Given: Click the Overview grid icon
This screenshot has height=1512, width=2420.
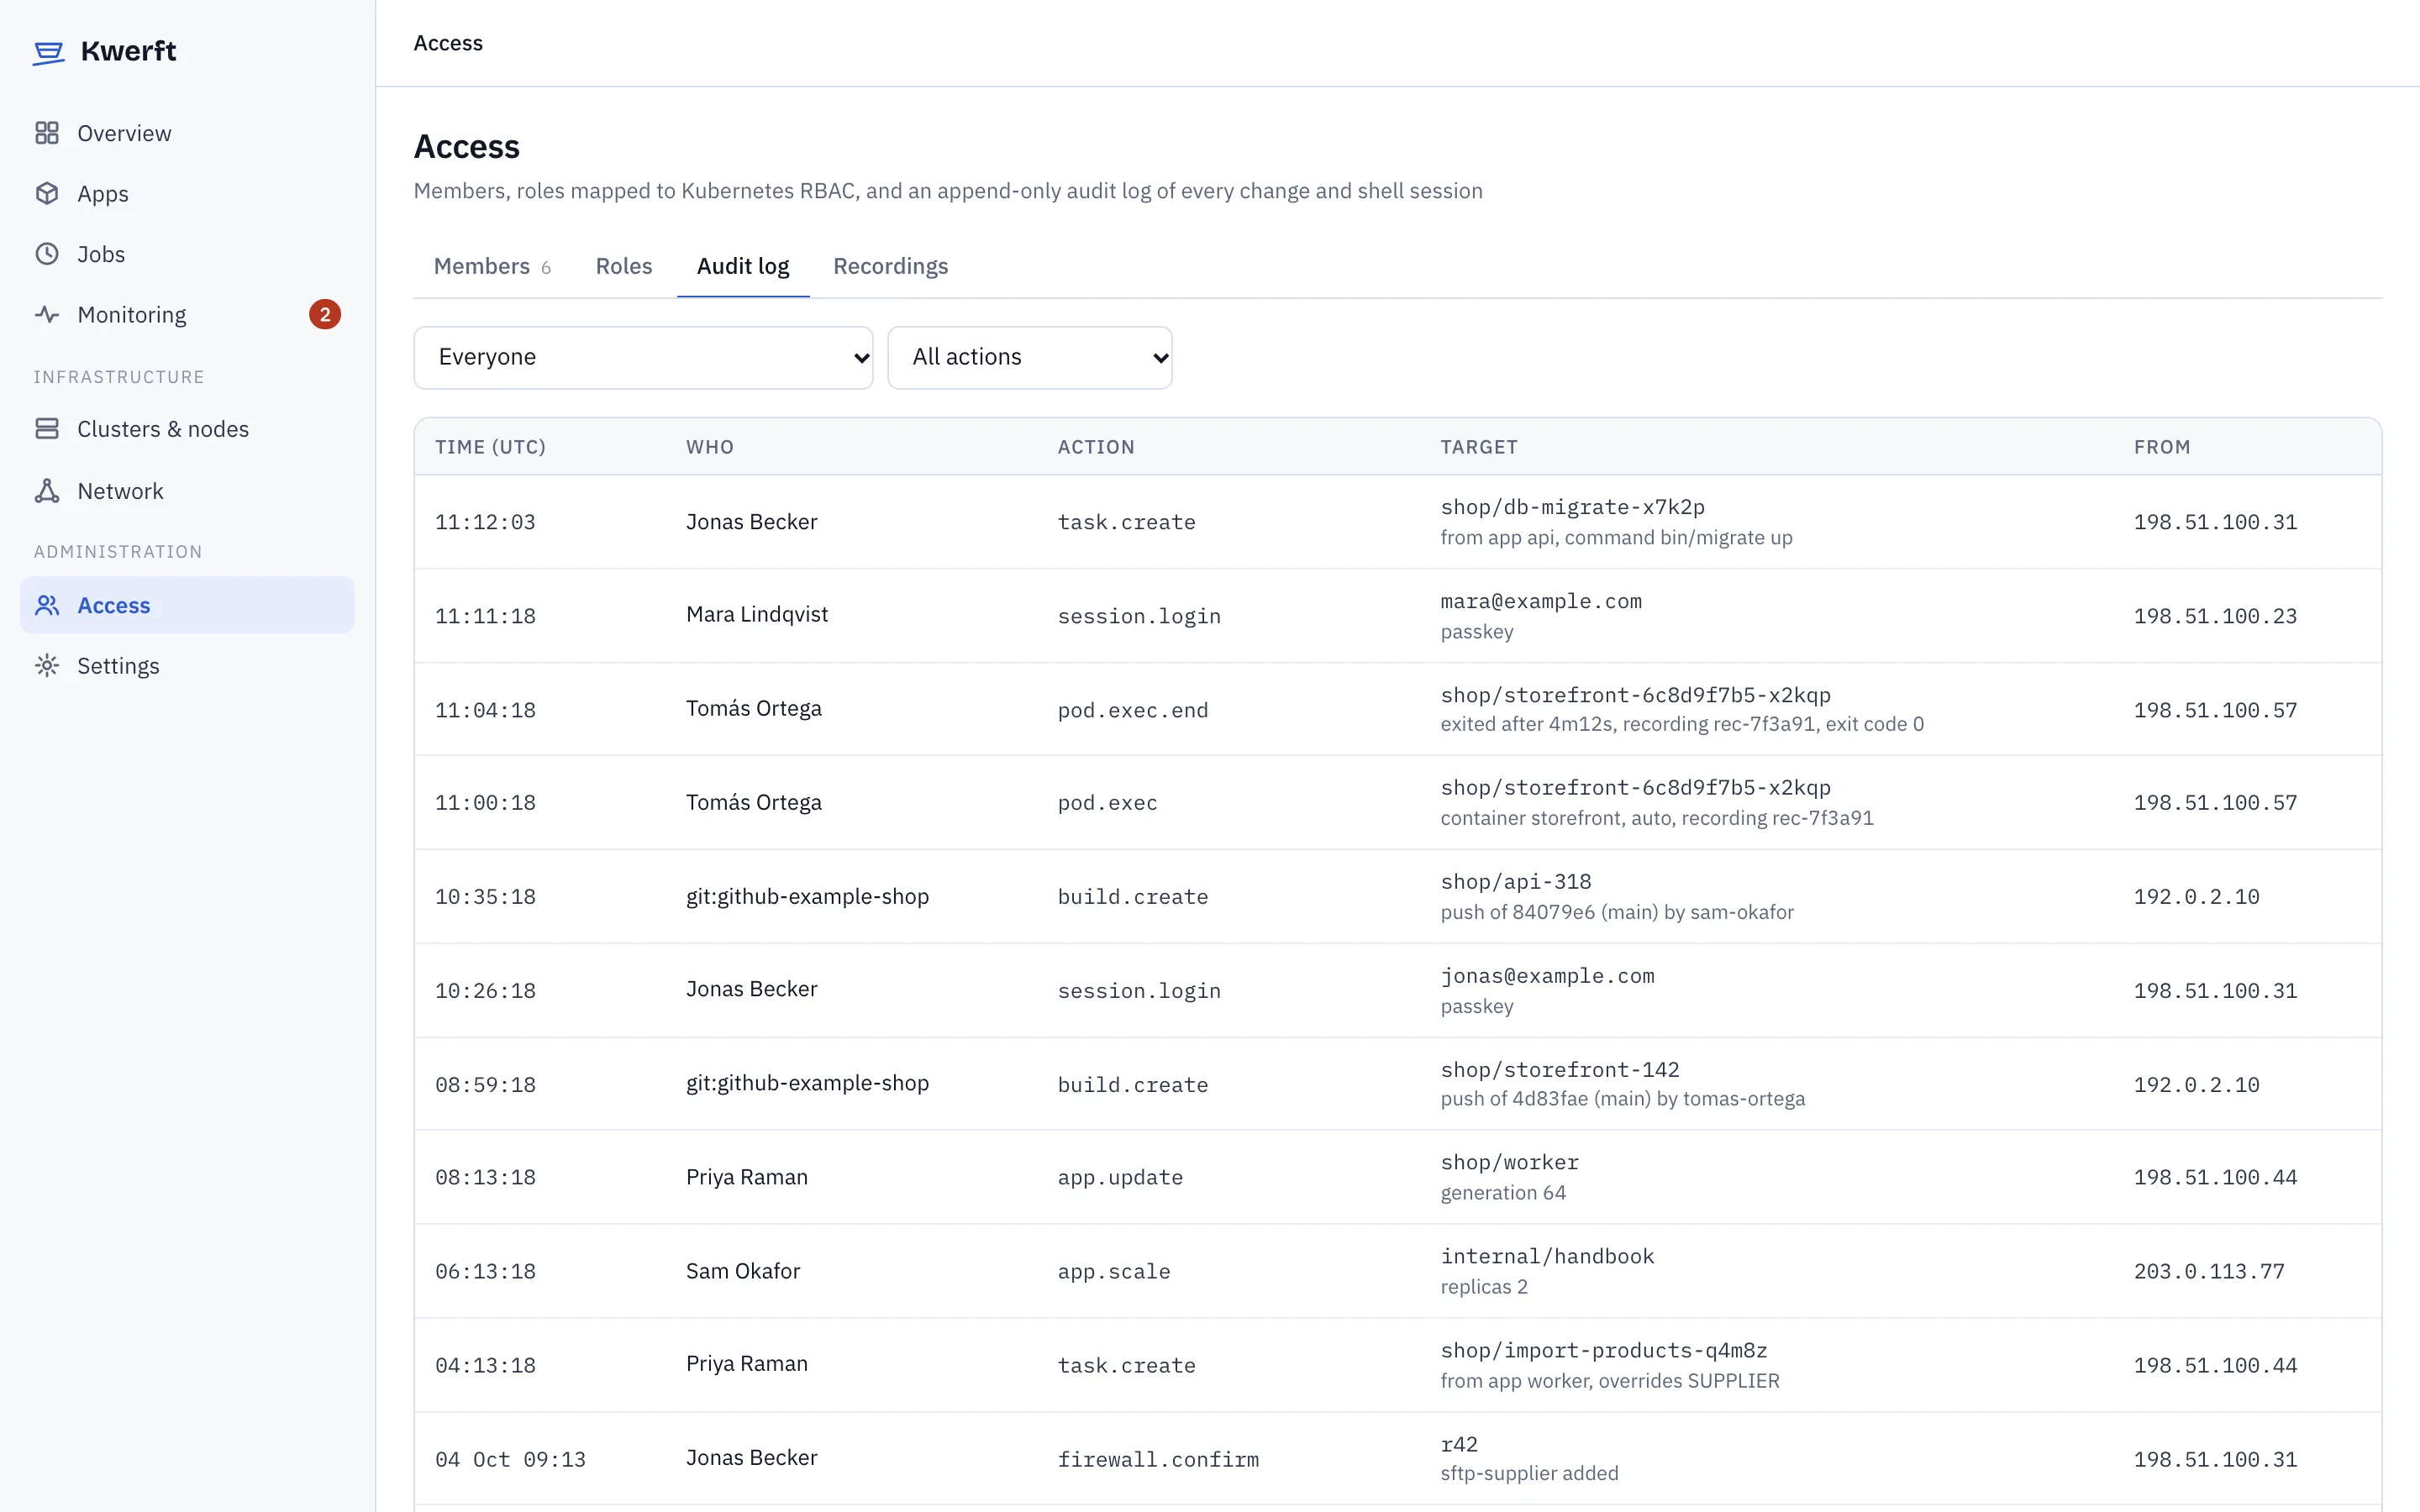Looking at the screenshot, I should click(47, 133).
